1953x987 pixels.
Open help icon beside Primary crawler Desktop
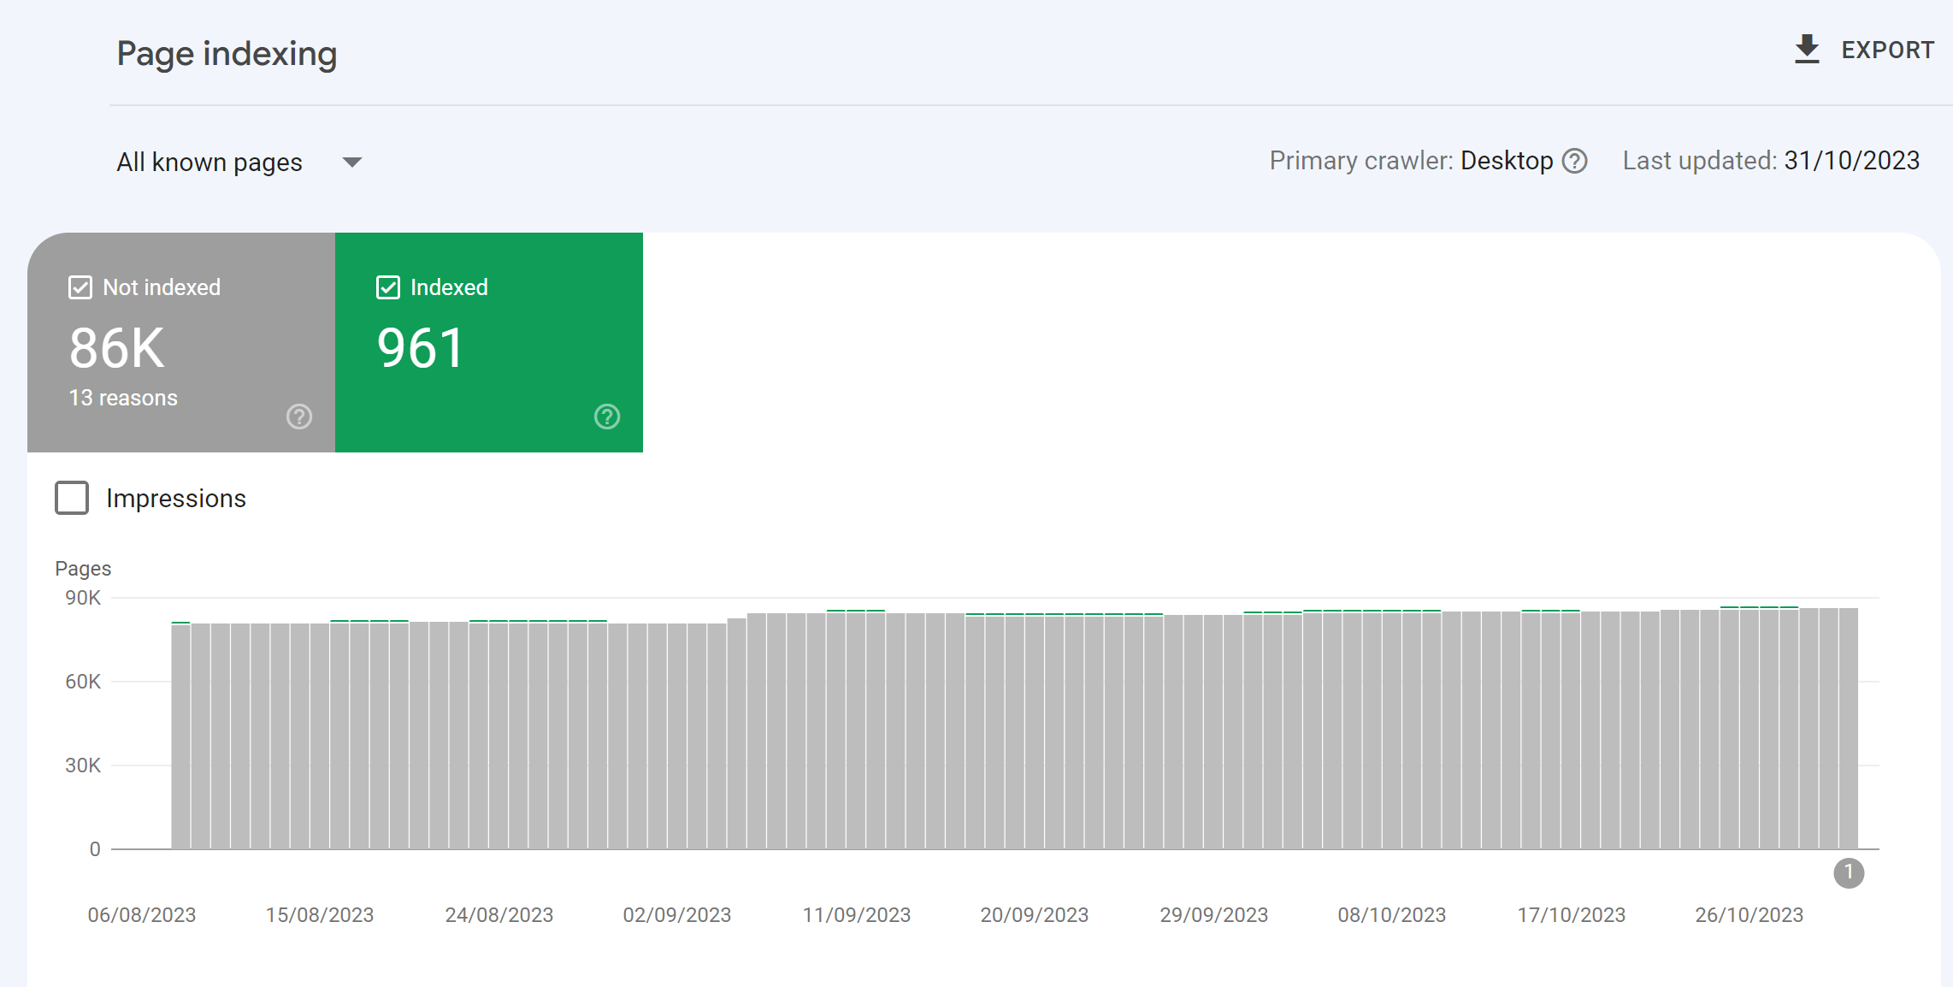tap(1574, 161)
